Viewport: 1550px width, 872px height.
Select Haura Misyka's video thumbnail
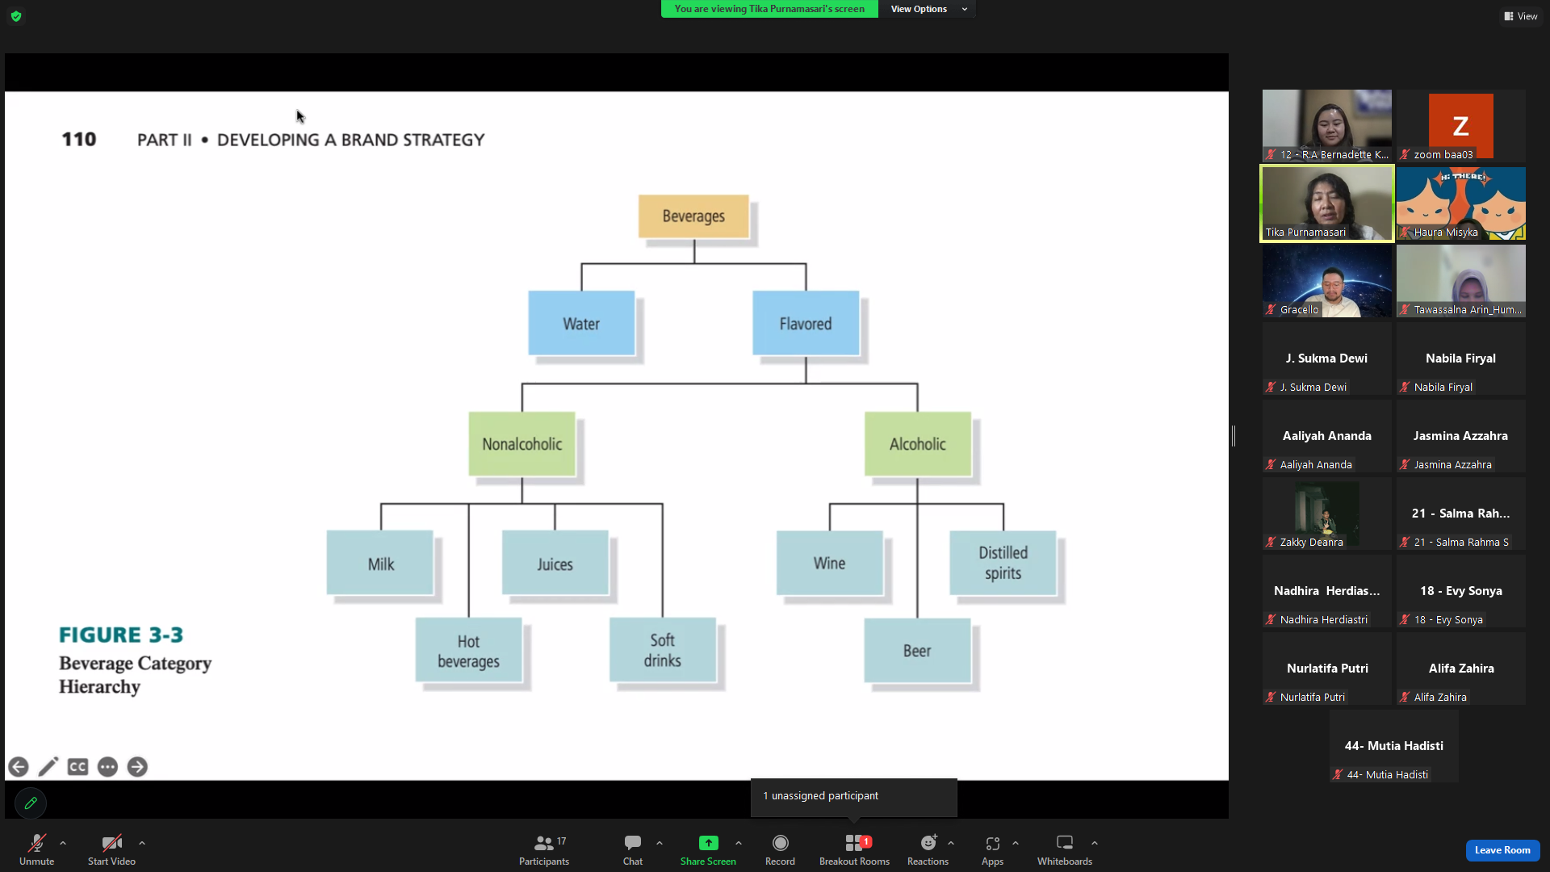coord(1460,203)
